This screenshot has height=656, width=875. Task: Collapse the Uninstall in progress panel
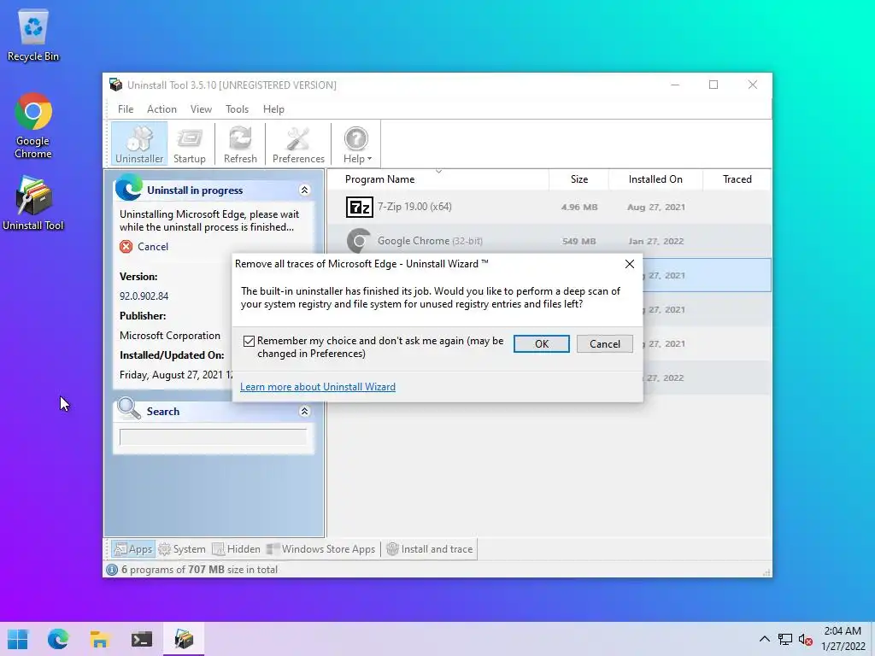point(305,190)
